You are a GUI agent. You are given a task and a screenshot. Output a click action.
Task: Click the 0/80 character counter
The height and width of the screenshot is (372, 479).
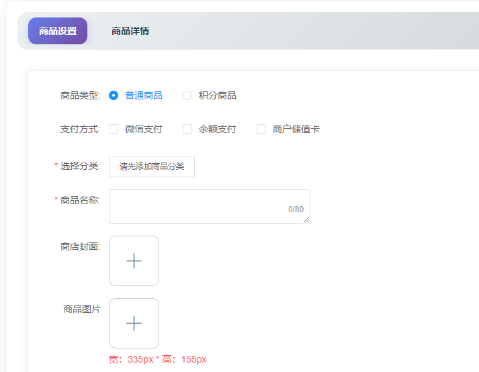296,210
